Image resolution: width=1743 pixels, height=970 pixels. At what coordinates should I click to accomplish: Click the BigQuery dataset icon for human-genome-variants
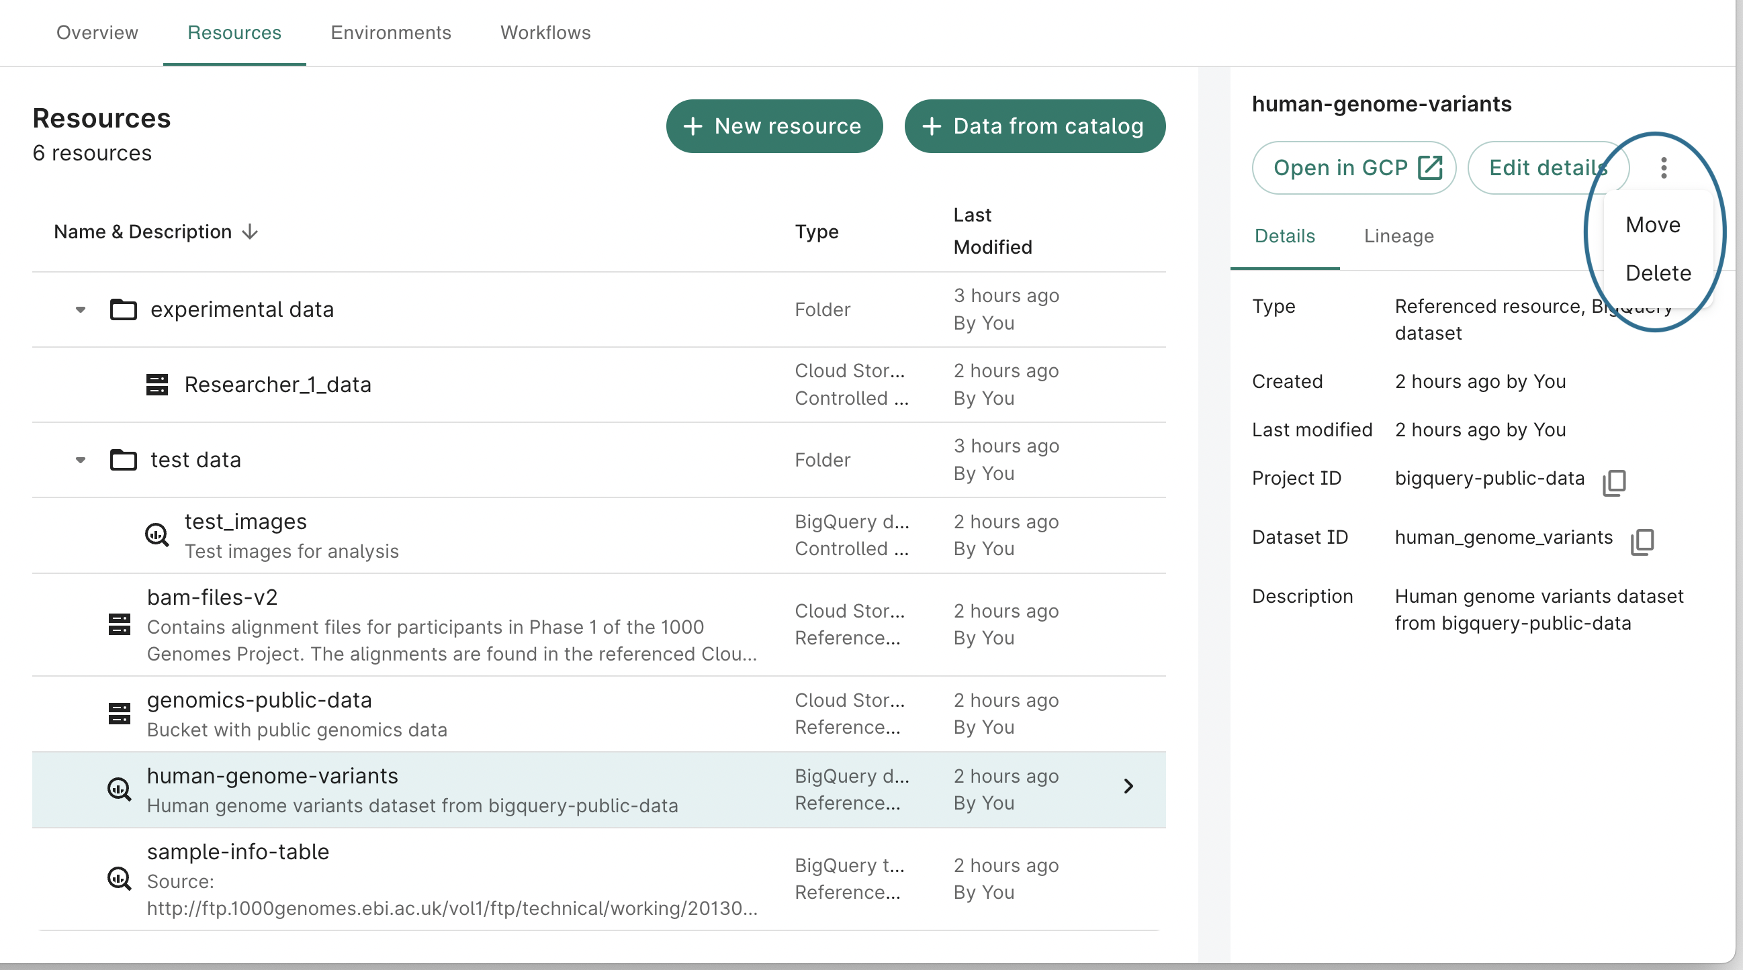[118, 786]
